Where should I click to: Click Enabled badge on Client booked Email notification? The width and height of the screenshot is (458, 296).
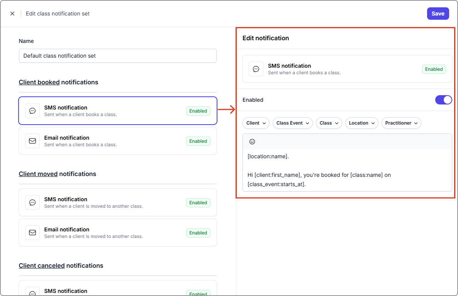(198, 141)
